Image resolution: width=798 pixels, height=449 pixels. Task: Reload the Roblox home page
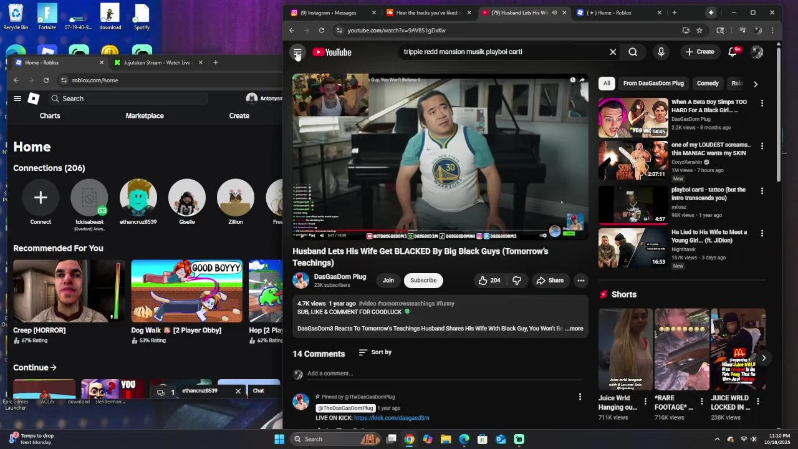click(x=46, y=80)
